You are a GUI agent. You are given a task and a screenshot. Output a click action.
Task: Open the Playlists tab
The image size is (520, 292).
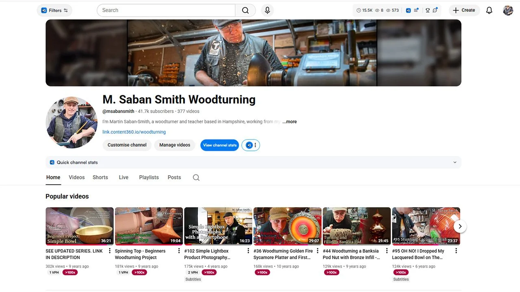149,177
